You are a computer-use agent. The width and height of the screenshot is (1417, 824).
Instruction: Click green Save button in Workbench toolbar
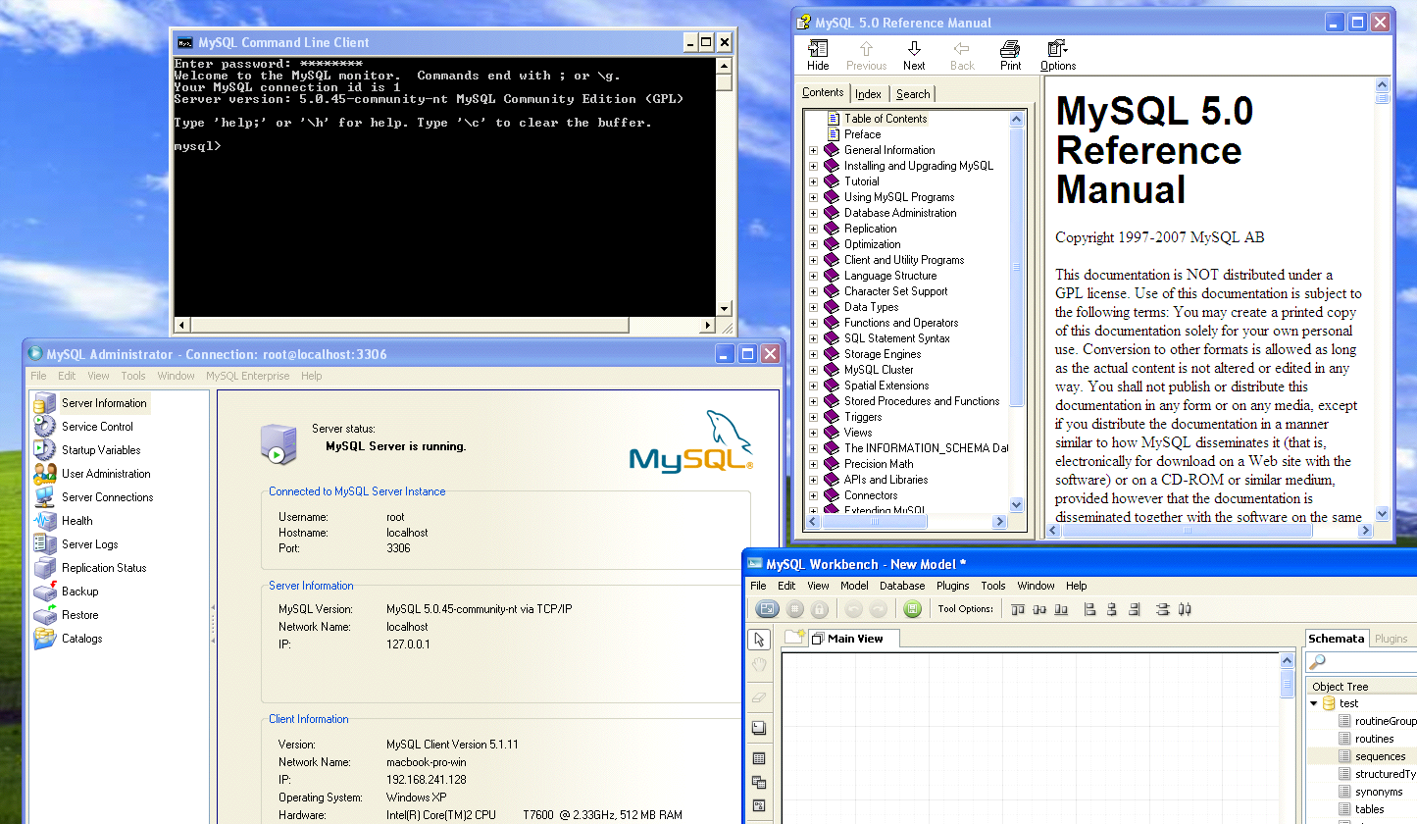tap(912, 609)
